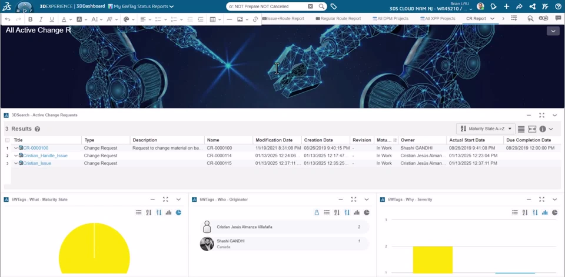Select bar chart view in Severity widget

click(545, 212)
